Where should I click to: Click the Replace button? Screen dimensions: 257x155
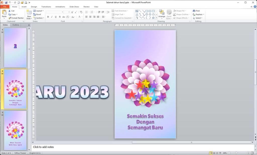click(198, 15)
